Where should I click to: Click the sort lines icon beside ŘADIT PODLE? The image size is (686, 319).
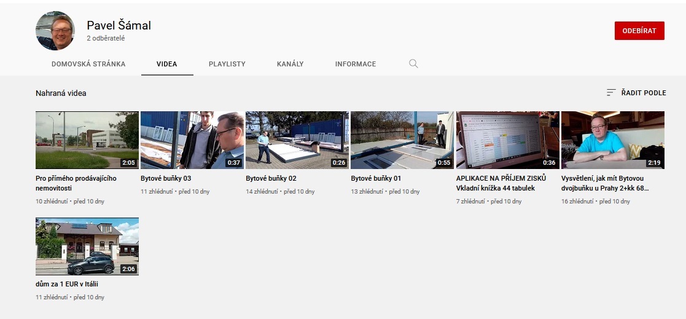click(x=611, y=93)
